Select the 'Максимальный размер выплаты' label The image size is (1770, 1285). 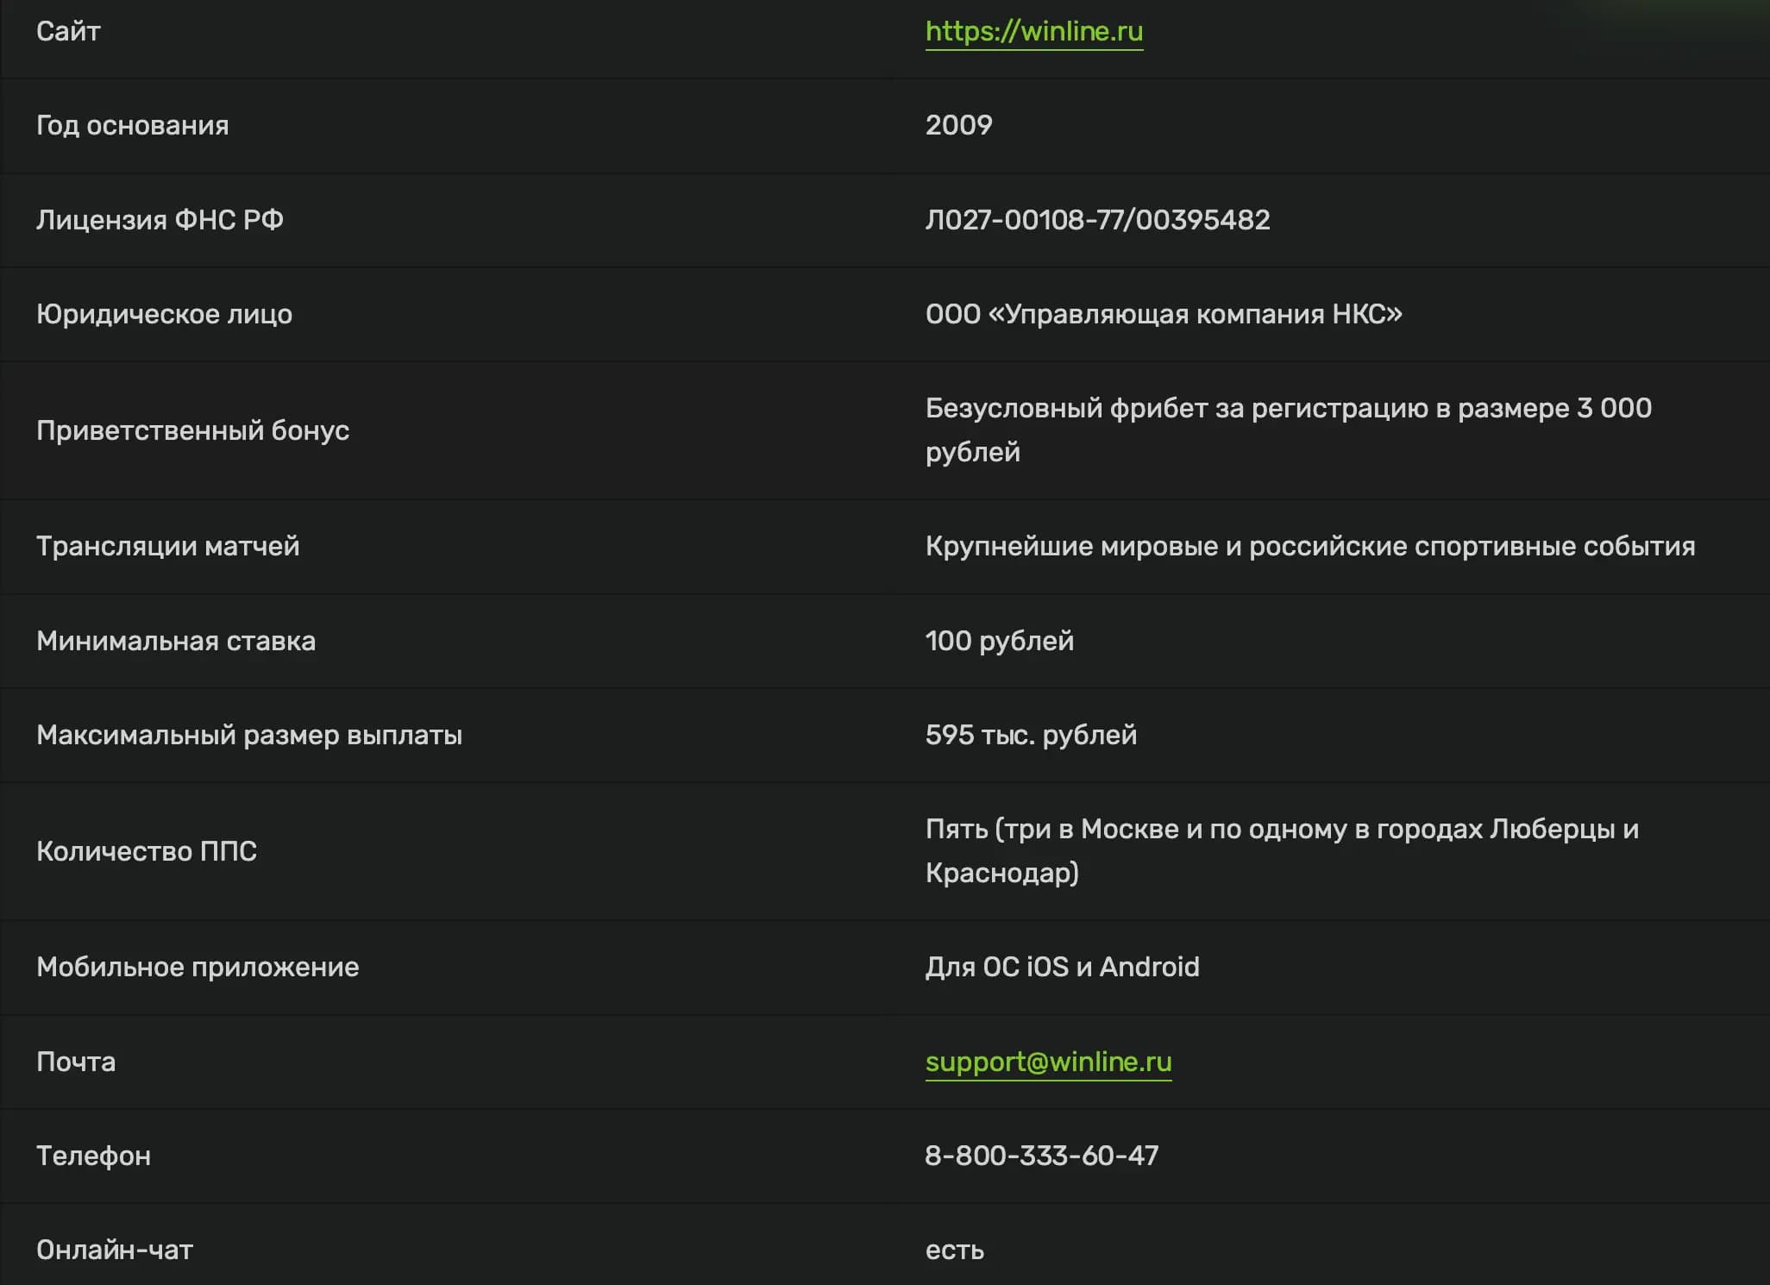(x=249, y=736)
